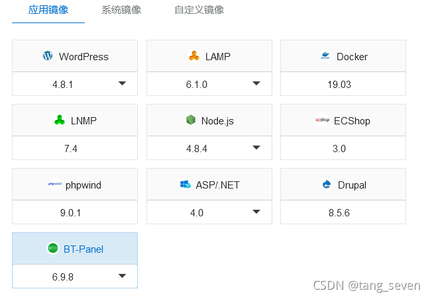Click the Drupal drop icon
Screen dimensions: 430x299
click(327, 184)
